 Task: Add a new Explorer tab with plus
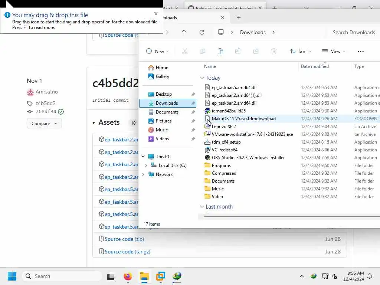[x=239, y=17]
